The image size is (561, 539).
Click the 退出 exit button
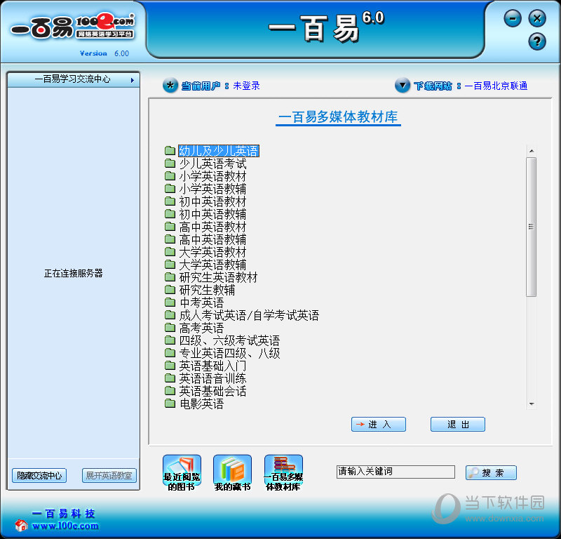pos(458,425)
